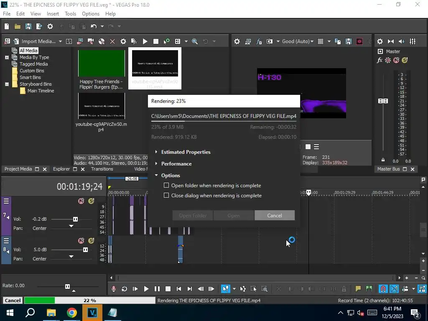The width and height of the screenshot is (428, 321).
Task: Expand Performance section in render dialog
Action: [156, 163]
